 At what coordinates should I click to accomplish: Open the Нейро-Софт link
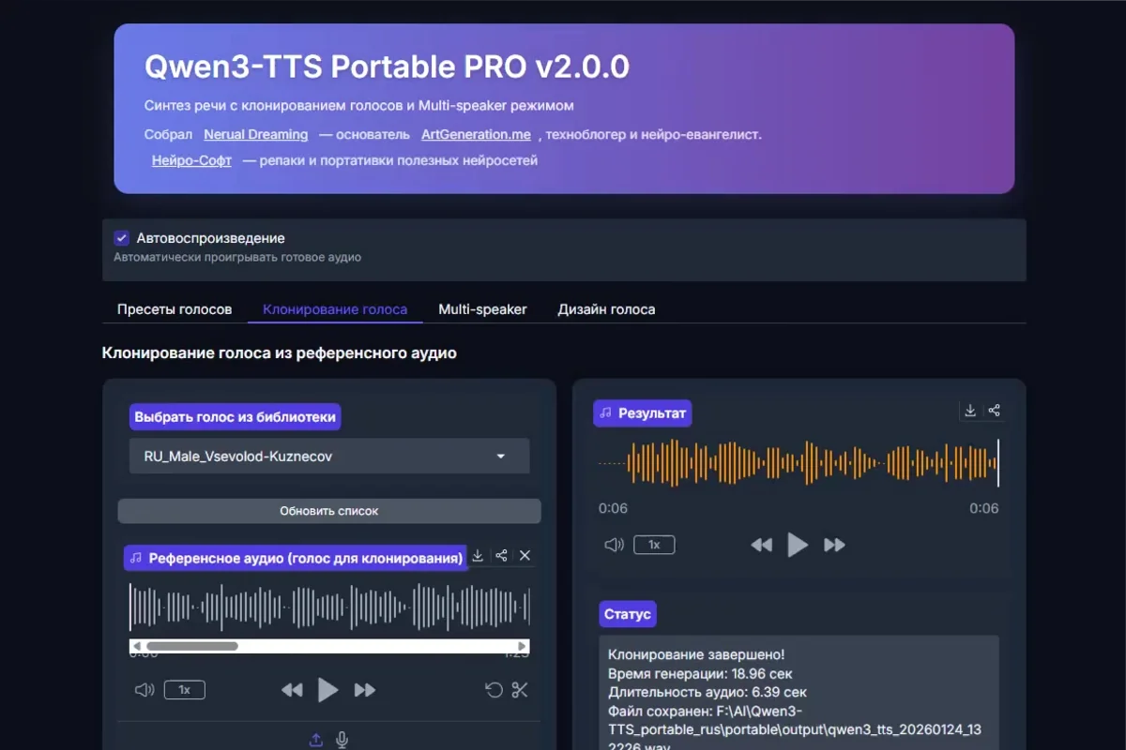pos(191,160)
